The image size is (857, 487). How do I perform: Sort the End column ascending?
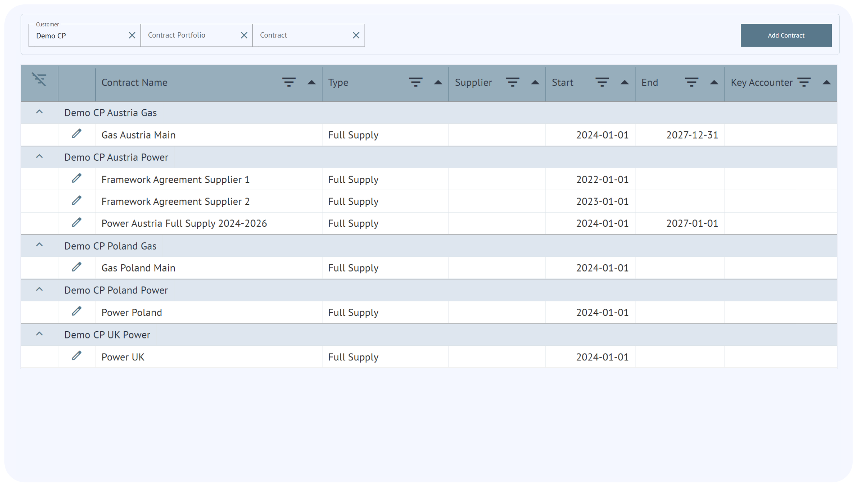(714, 82)
